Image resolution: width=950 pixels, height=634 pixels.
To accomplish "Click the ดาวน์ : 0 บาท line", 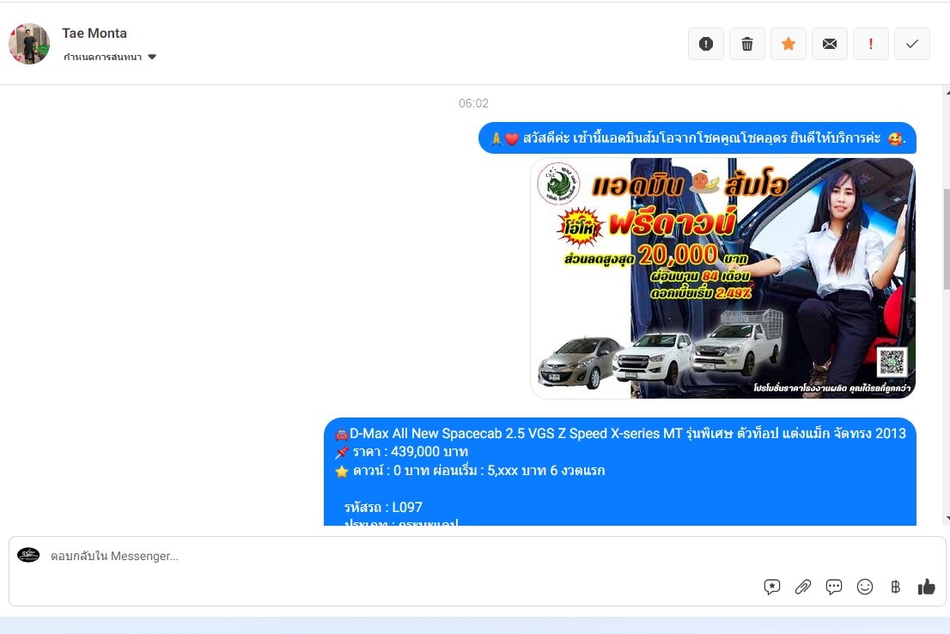I will (470, 471).
